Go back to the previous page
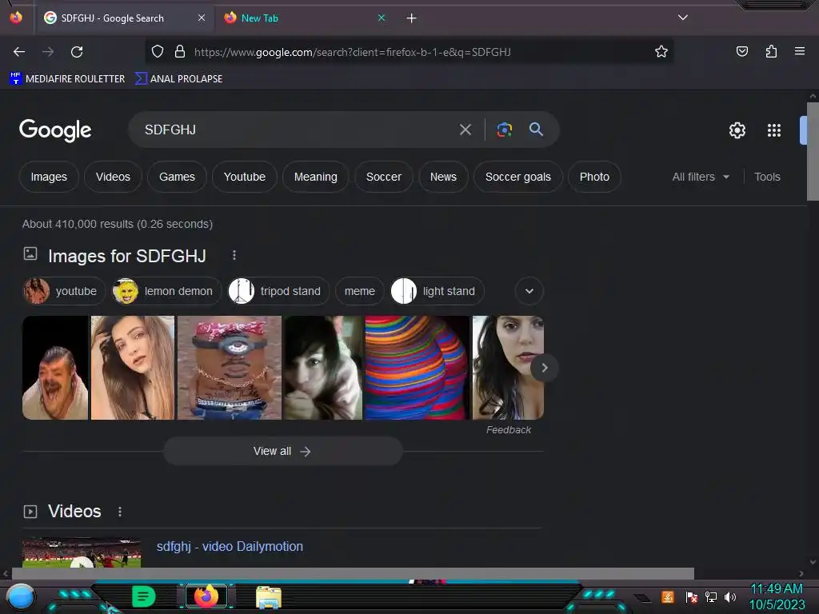Image resolution: width=819 pixels, height=614 pixels. (19, 52)
